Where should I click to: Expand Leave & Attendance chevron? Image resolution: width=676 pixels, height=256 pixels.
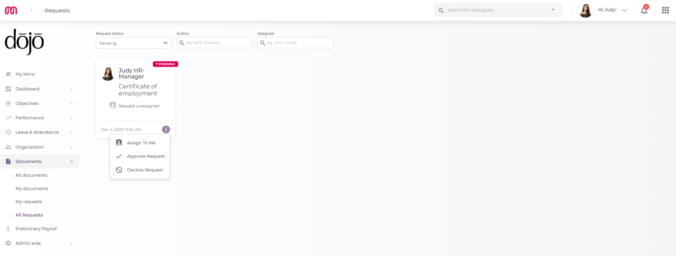[x=71, y=132]
